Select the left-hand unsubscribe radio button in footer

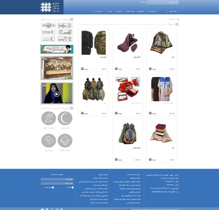click(x=53, y=188)
